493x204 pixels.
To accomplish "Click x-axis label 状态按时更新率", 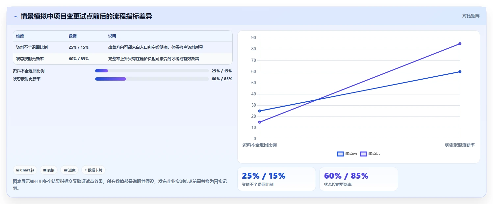I will coord(460,145).
